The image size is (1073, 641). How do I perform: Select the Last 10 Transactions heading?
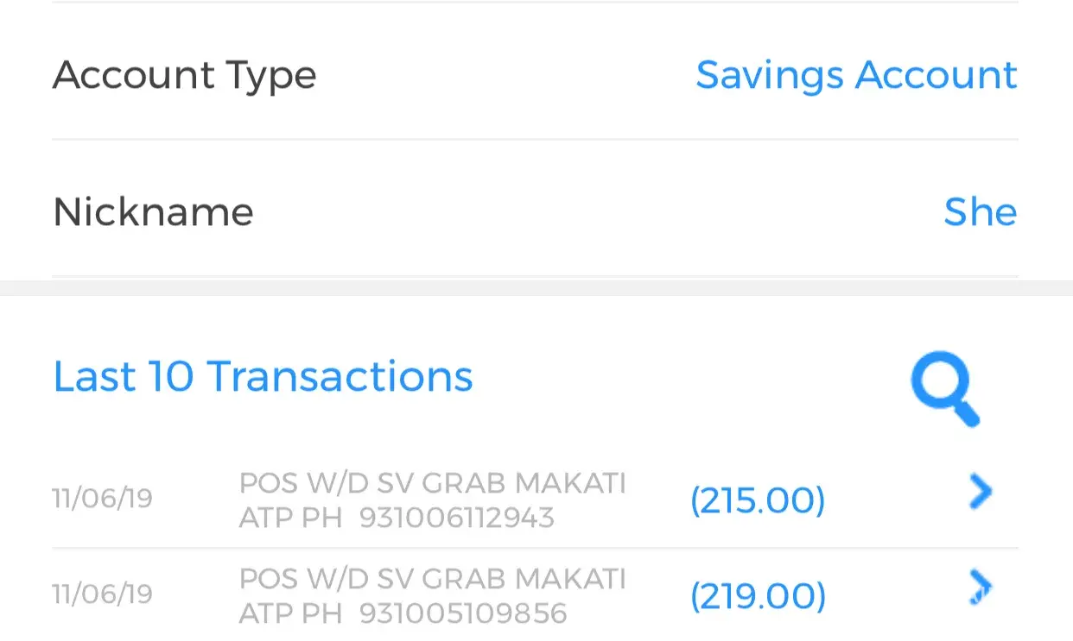[x=263, y=377]
